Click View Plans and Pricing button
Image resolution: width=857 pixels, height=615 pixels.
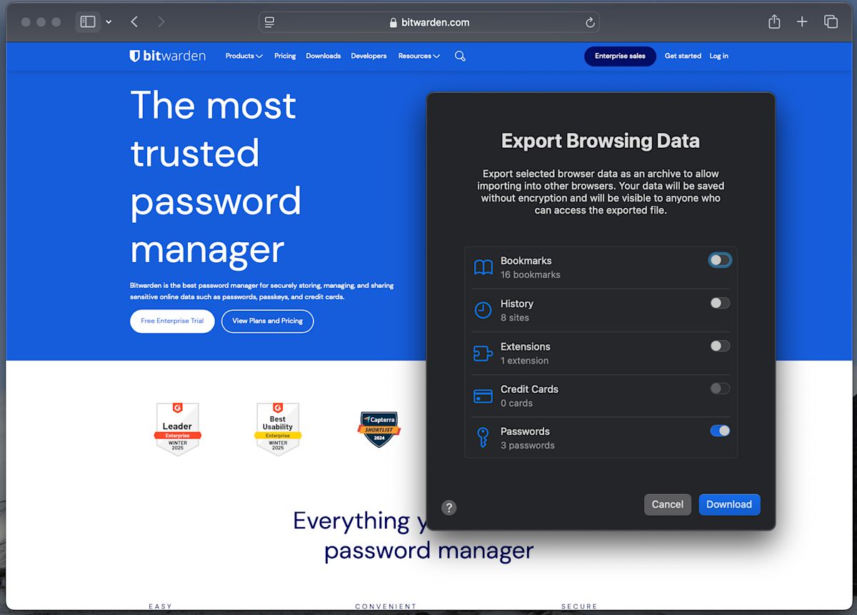click(268, 321)
